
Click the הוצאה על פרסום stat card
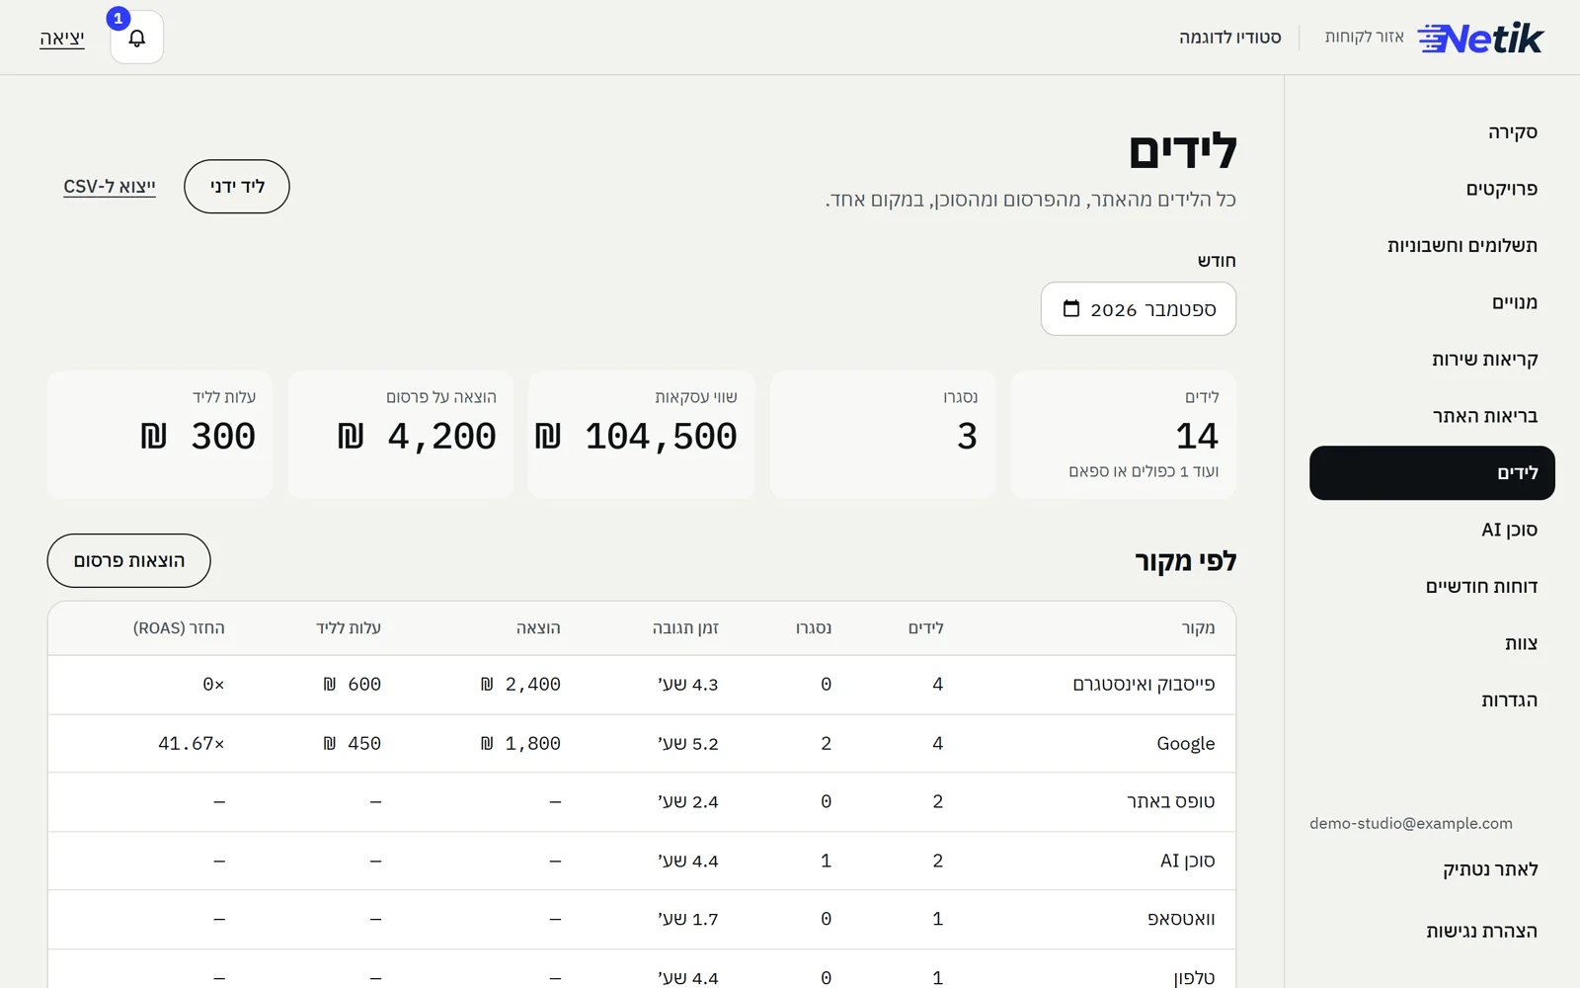(401, 435)
